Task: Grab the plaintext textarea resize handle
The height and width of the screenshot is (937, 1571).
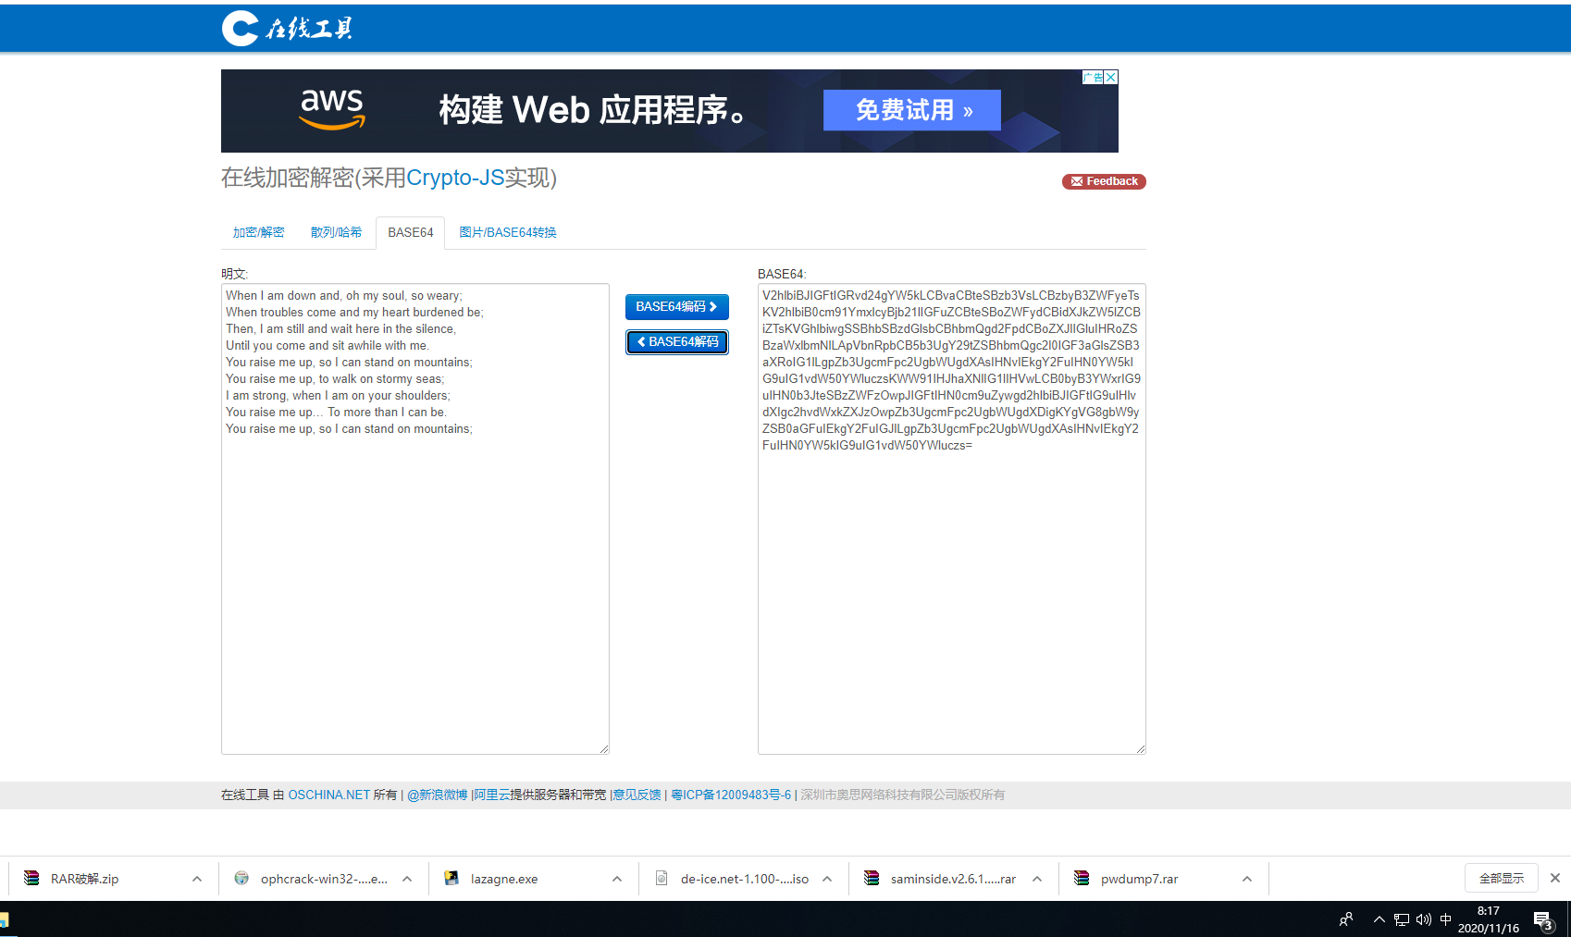Action: point(604,749)
